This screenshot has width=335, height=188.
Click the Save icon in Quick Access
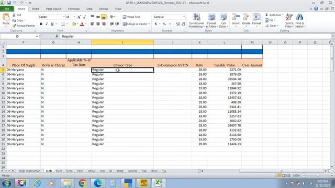(x=9, y=3)
